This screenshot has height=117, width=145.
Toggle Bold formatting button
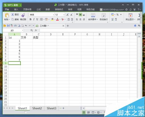[x=30, y=19]
